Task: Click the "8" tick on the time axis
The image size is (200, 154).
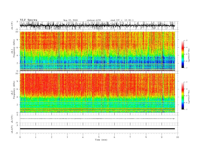Action: (146, 137)
